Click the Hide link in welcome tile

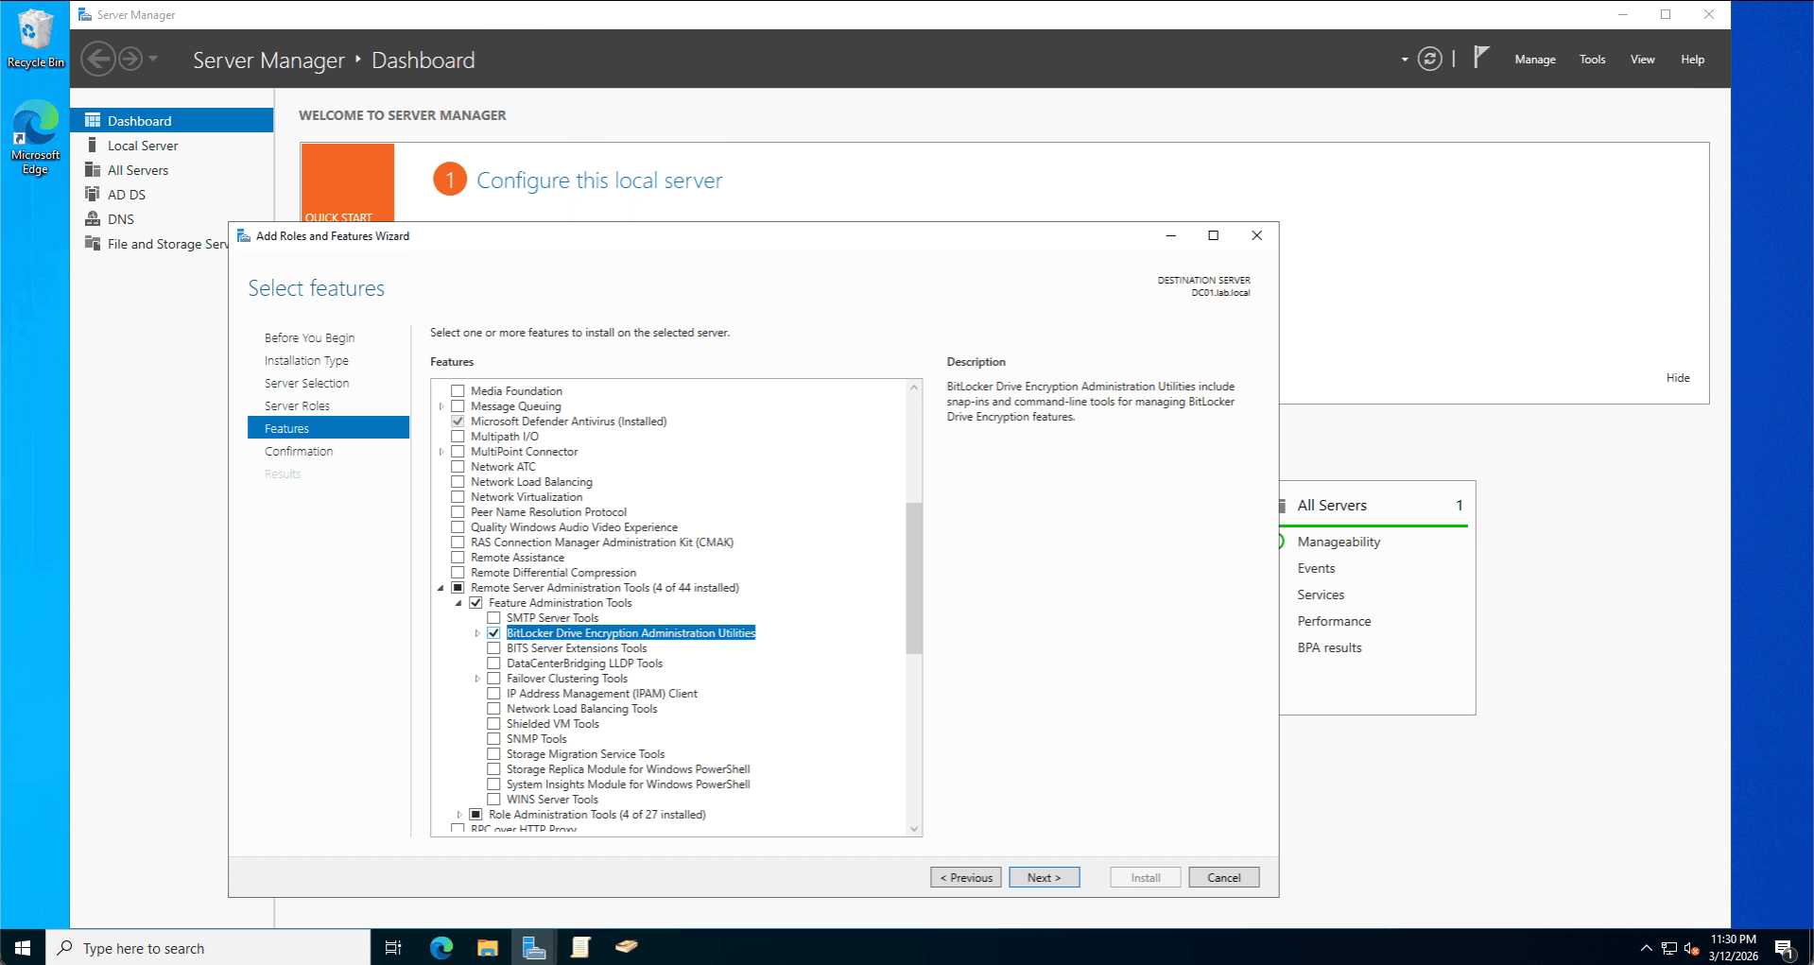pos(1678,377)
